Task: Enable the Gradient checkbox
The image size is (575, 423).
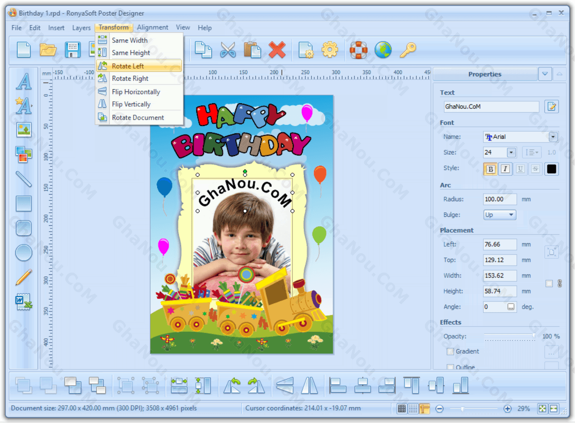Action: 450,352
